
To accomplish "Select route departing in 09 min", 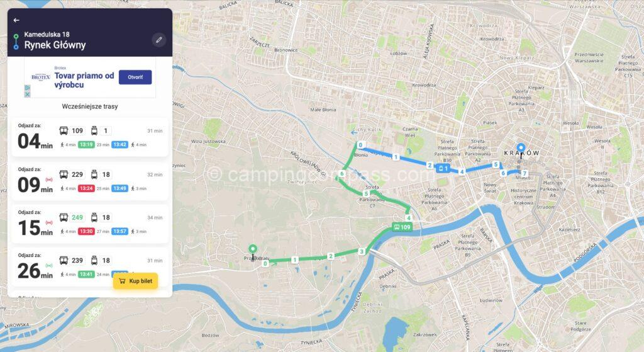I will click(x=90, y=181).
